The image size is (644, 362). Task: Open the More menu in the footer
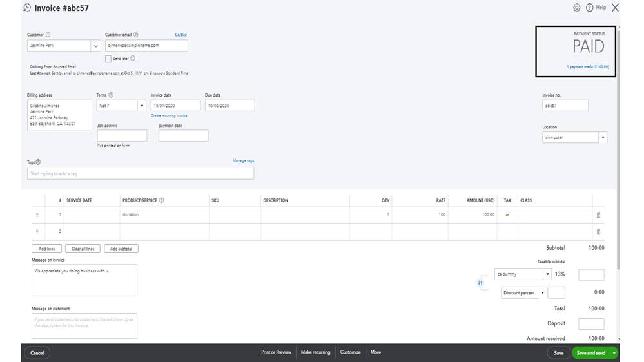[x=376, y=352]
